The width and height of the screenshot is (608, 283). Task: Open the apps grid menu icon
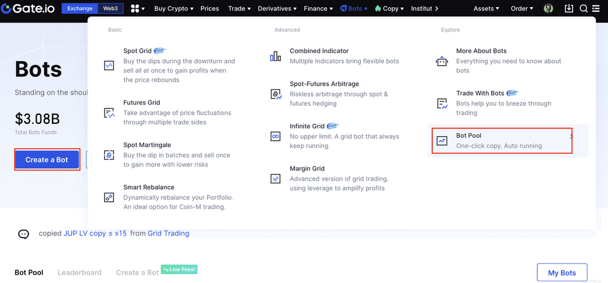135,9
